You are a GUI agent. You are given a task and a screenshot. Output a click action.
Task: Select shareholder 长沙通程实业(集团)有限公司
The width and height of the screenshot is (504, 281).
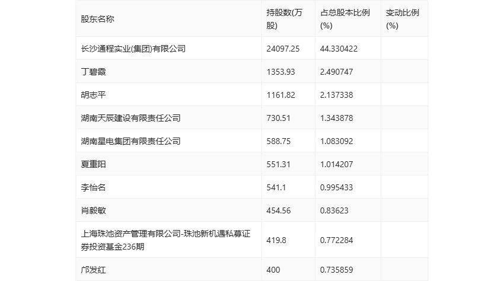pos(133,49)
